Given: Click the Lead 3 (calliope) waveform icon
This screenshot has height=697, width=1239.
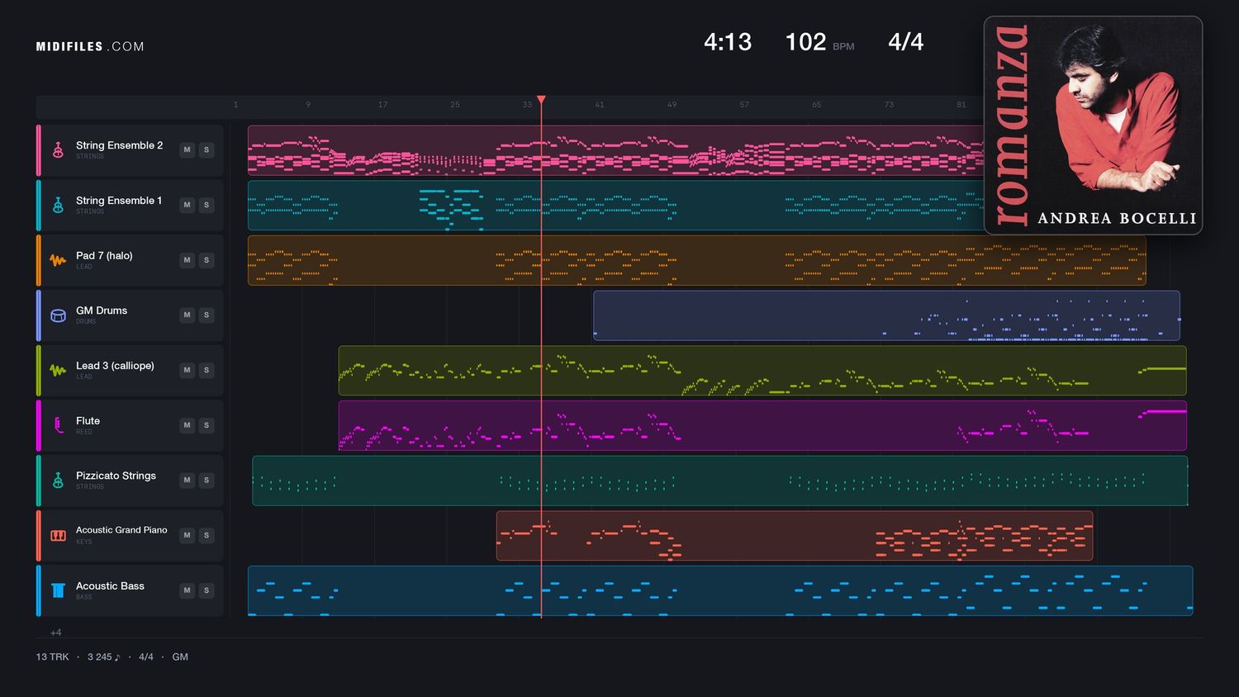Looking at the screenshot, I should coord(58,370).
